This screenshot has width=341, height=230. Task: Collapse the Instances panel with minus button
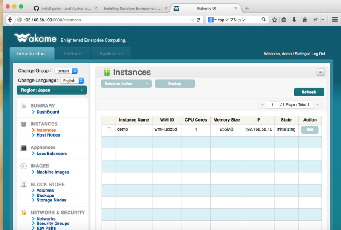tap(321, 72)
